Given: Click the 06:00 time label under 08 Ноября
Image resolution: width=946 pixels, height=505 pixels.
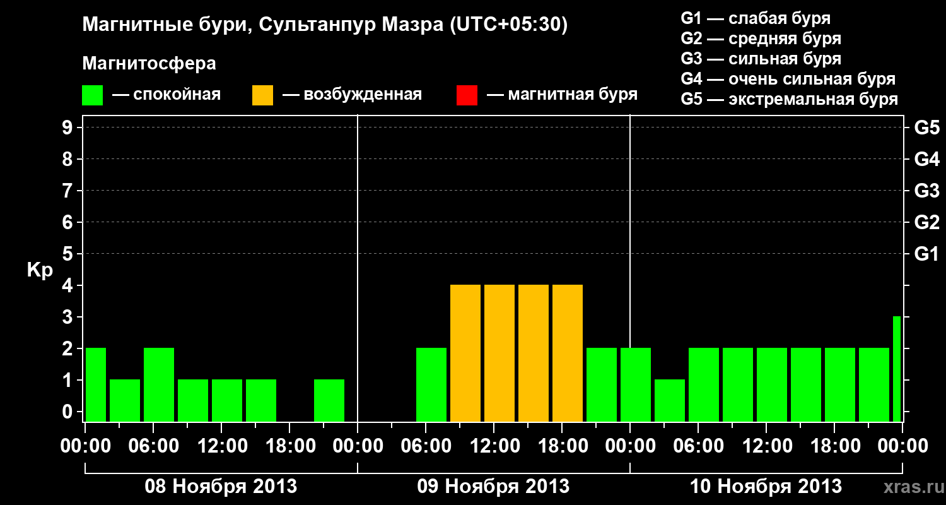Looking at the screenshot, I should pyautogui.click(x=153, y=446).
